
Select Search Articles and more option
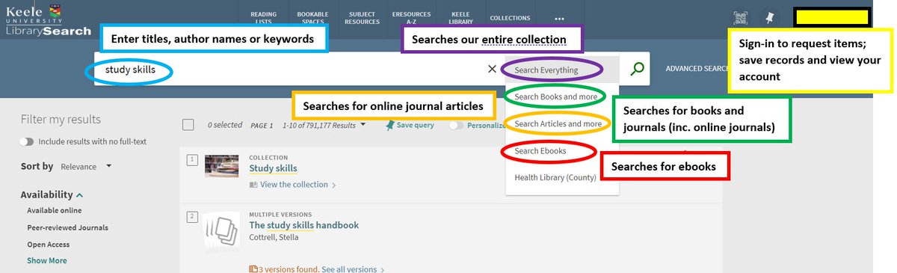[562, 123]
